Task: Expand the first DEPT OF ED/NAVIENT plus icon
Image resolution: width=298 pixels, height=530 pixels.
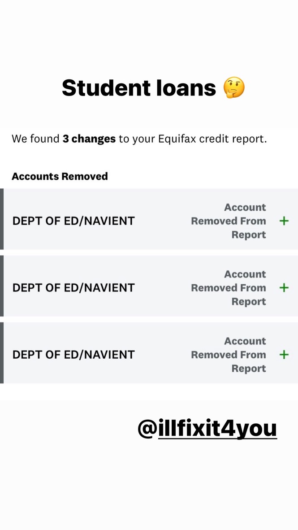Action: (x=284, y=221)
